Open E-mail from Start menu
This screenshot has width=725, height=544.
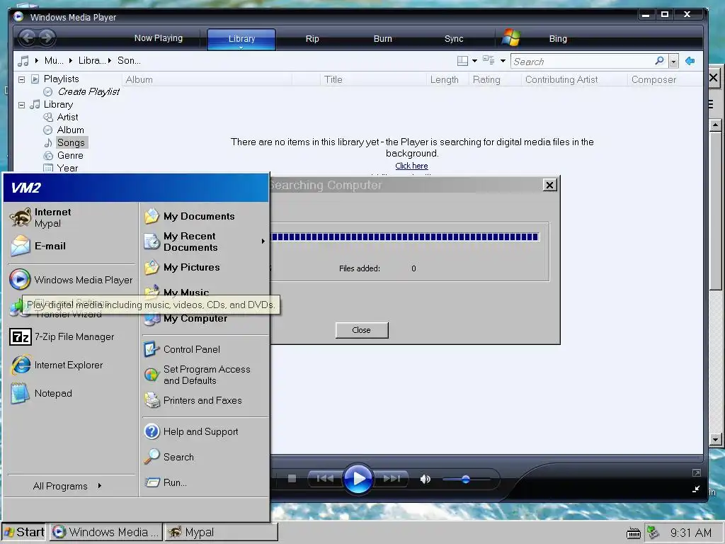click(72, 246)
